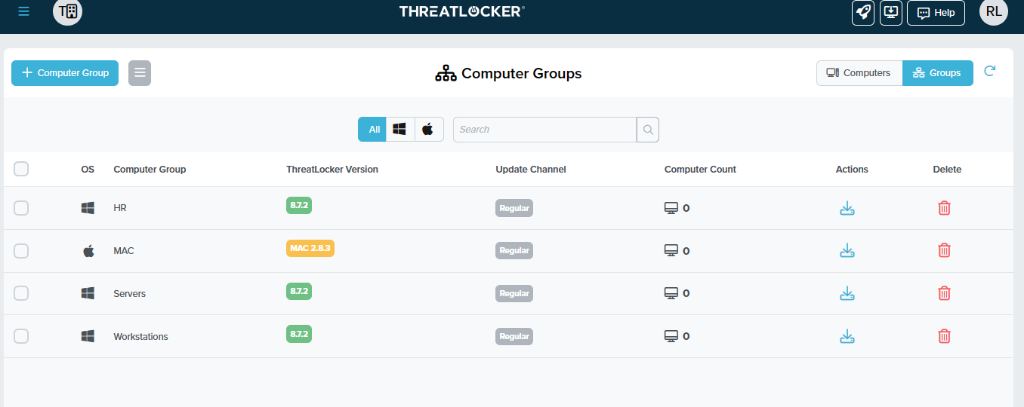Viewport: 1024px width, 407px height.
Task: Filter groups by Apple macOS
Action: tap(428, 129)
